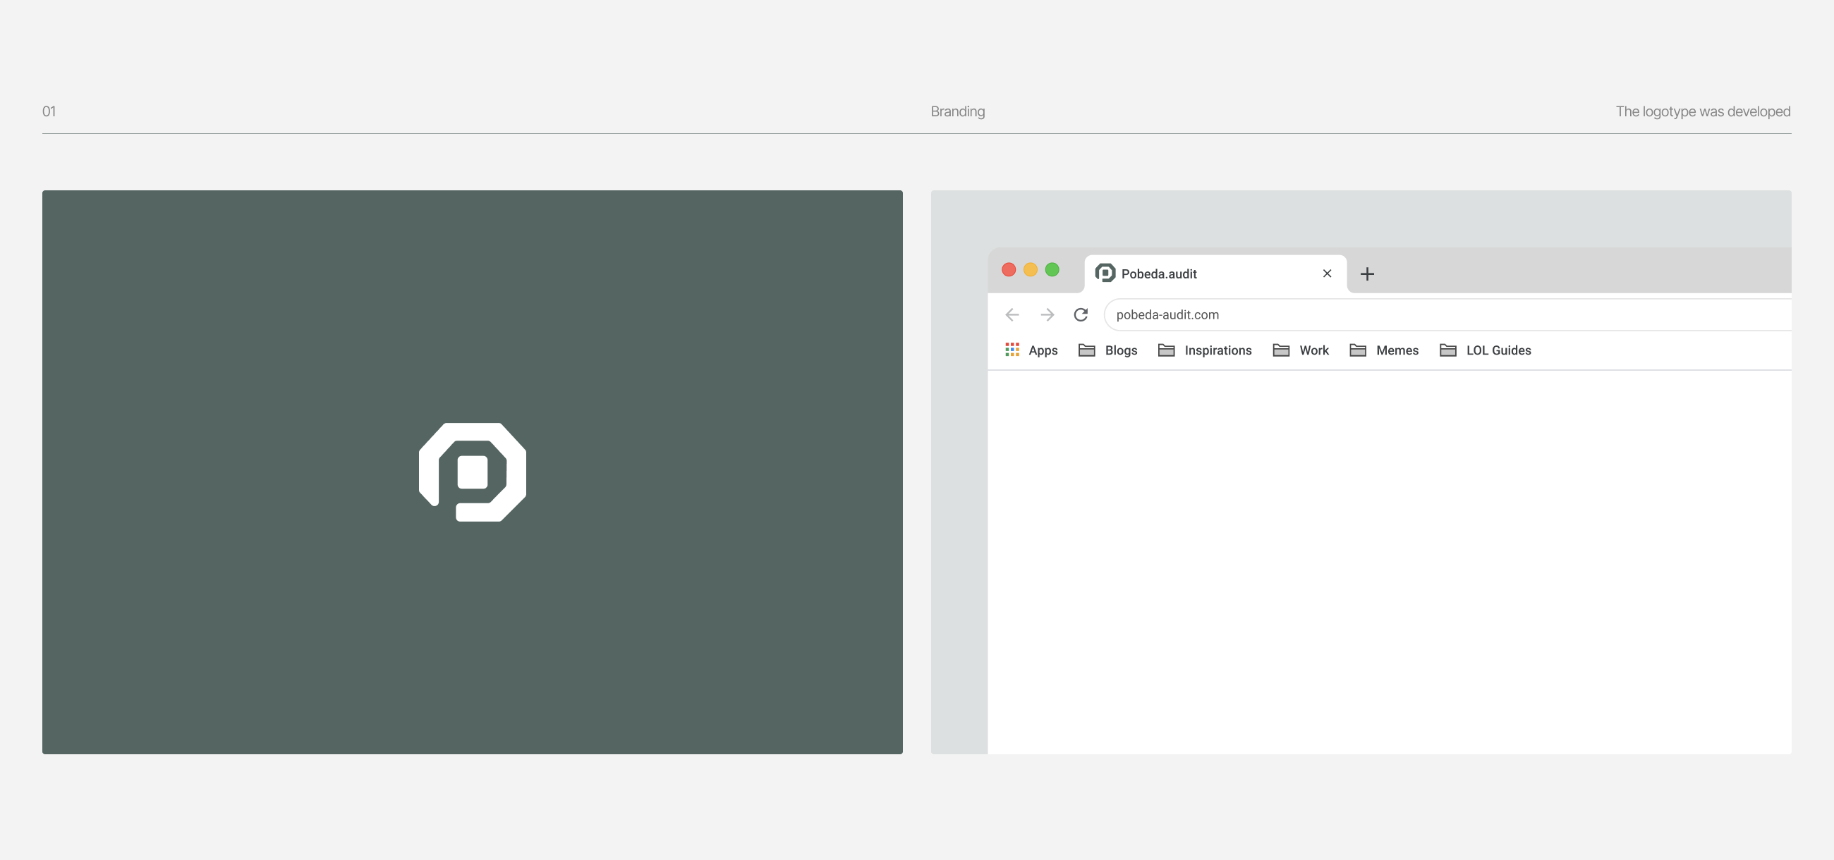Click the browser back arrow
This screenshot has height=860, width=1834.
(x=1012, y=314)
